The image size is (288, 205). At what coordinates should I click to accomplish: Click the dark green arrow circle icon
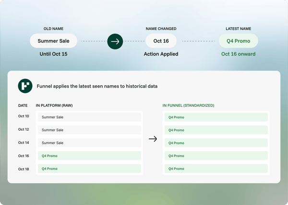115,41
